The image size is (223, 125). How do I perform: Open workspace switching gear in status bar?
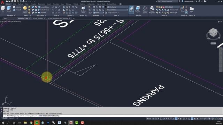[205, 119]
